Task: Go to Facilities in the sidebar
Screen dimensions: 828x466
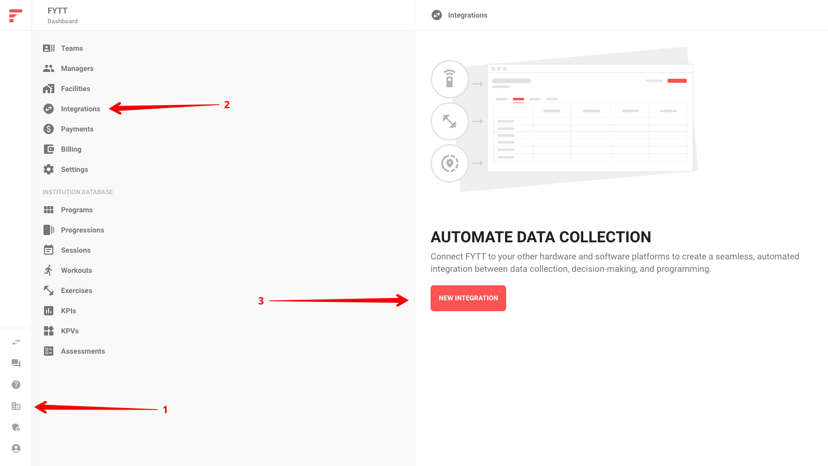Action: (76, 89)
